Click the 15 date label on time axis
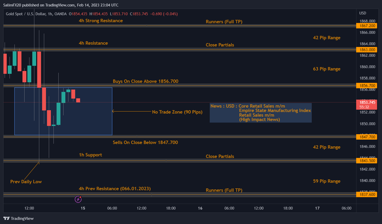This screenshot has width=382, height=224. [x=83, y=208]
